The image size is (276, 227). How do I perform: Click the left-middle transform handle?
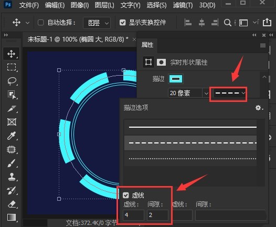(59, 135)
